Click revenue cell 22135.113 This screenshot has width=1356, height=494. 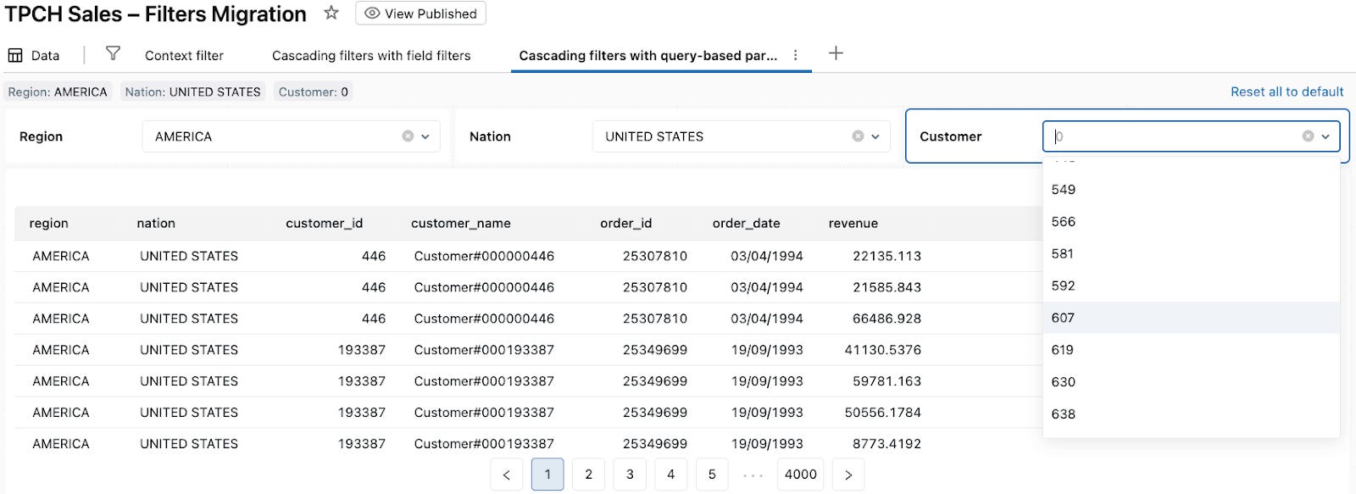coord(886,256)
